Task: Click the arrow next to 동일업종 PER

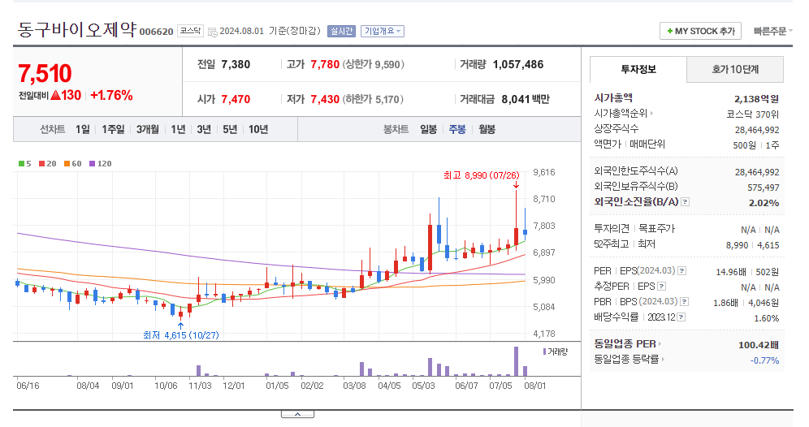Action: tap(660, 344)
